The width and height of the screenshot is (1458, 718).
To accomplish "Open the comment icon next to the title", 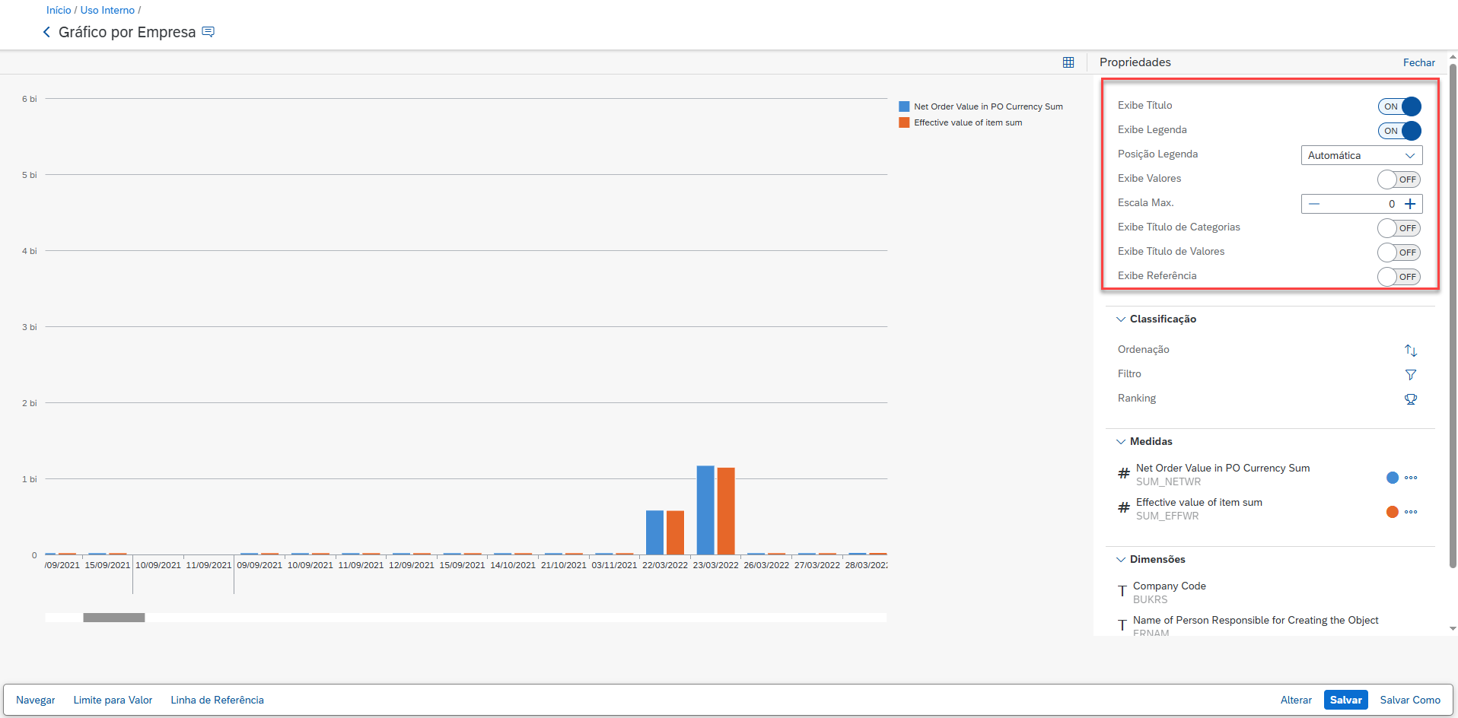I will 208,32.
